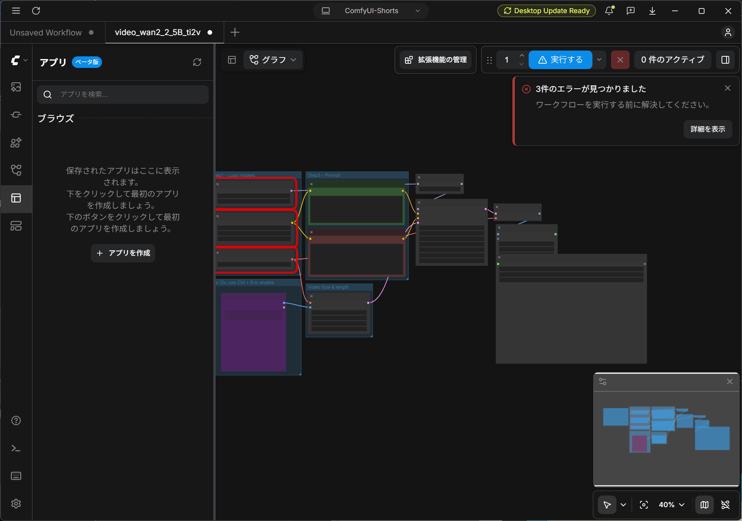742x521 pixels.
Task: Open the help question mark icon
Action: pos(16,420)
